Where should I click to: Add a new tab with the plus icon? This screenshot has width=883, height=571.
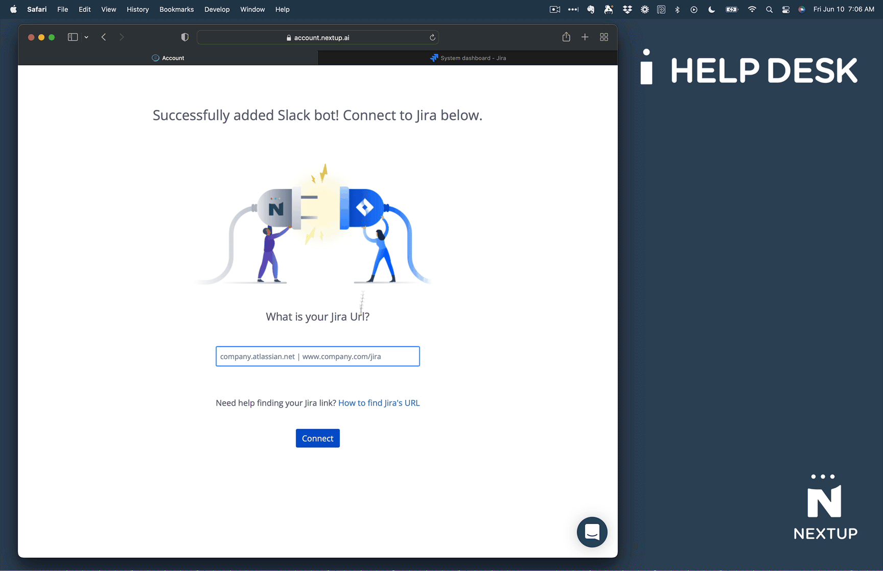pos(585,37)
